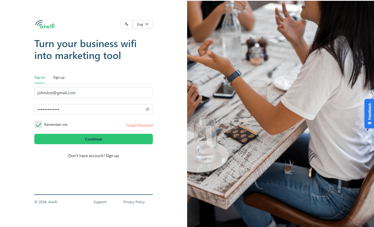Click the chevron arrow next to Eng
Viewport: 374px width, 227px height.
pyautogui.click(x=147, y=24)
